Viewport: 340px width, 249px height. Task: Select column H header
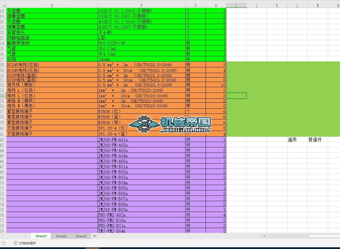pos(216,5)
